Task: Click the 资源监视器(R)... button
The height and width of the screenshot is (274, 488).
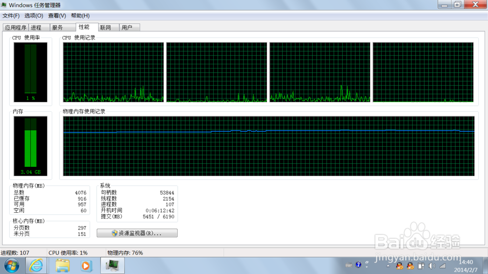Action: (x=137, y=233)
